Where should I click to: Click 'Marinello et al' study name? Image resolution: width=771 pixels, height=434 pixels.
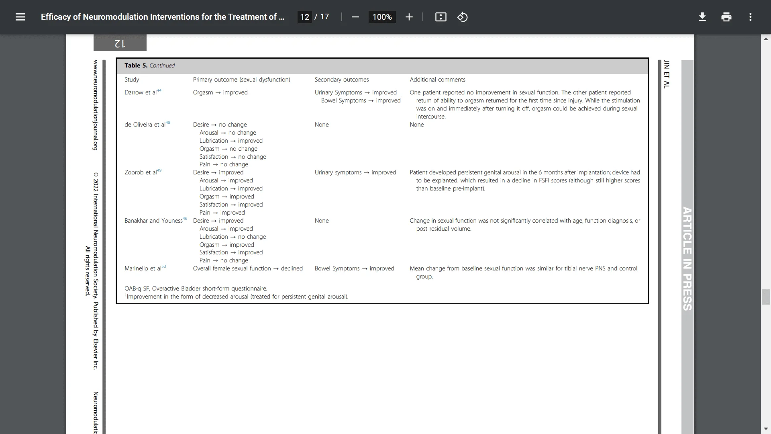(x=143, y=268)
